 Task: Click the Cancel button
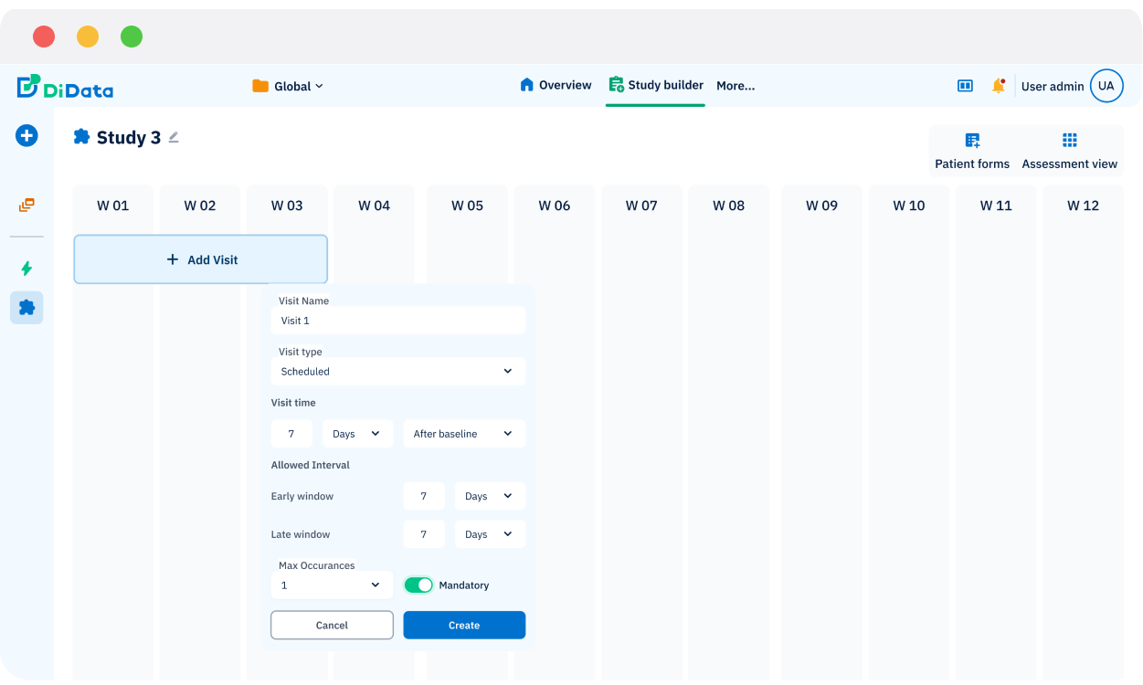point(332,626)
